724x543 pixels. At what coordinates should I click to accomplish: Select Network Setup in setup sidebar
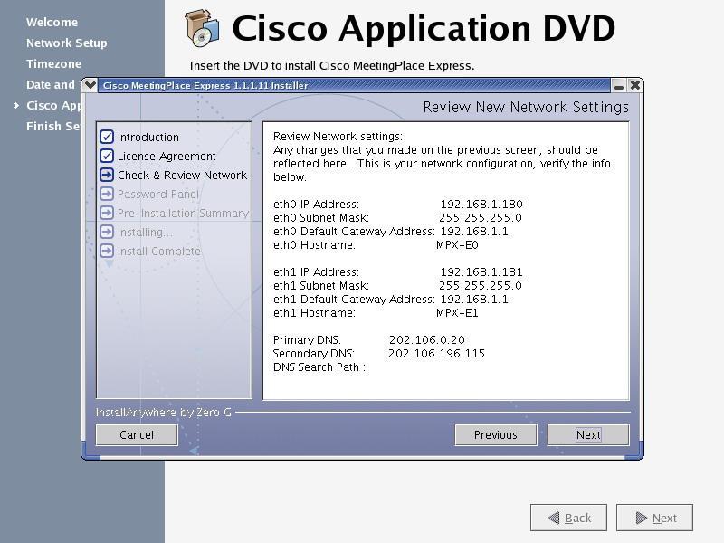66,43
